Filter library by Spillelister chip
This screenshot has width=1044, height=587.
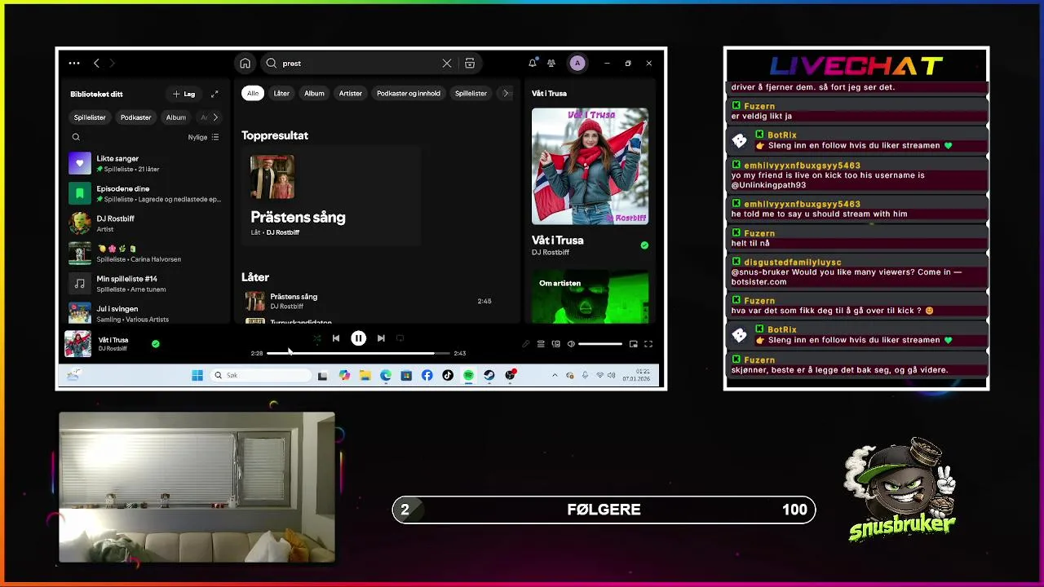[x=90, y=117]
